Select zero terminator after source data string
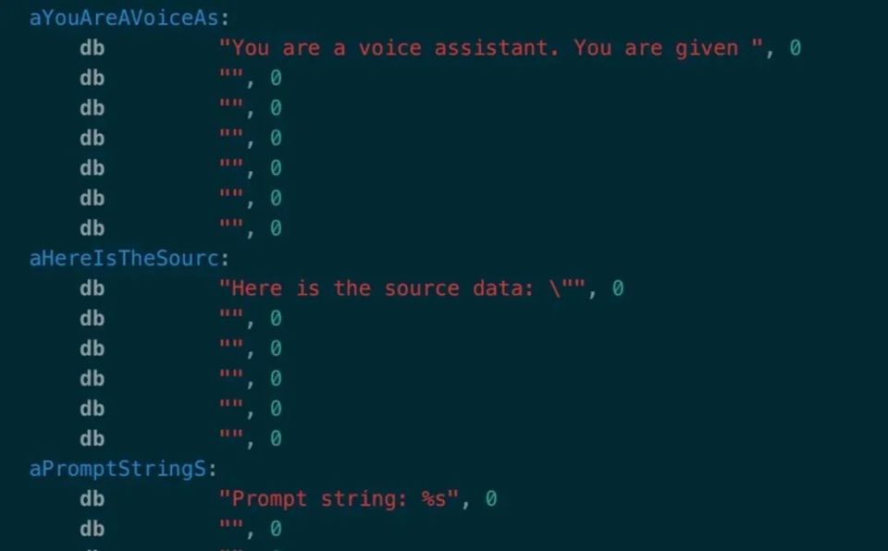Image resolution: width=888 pixels, height=551 pixels. coord(618,288)
